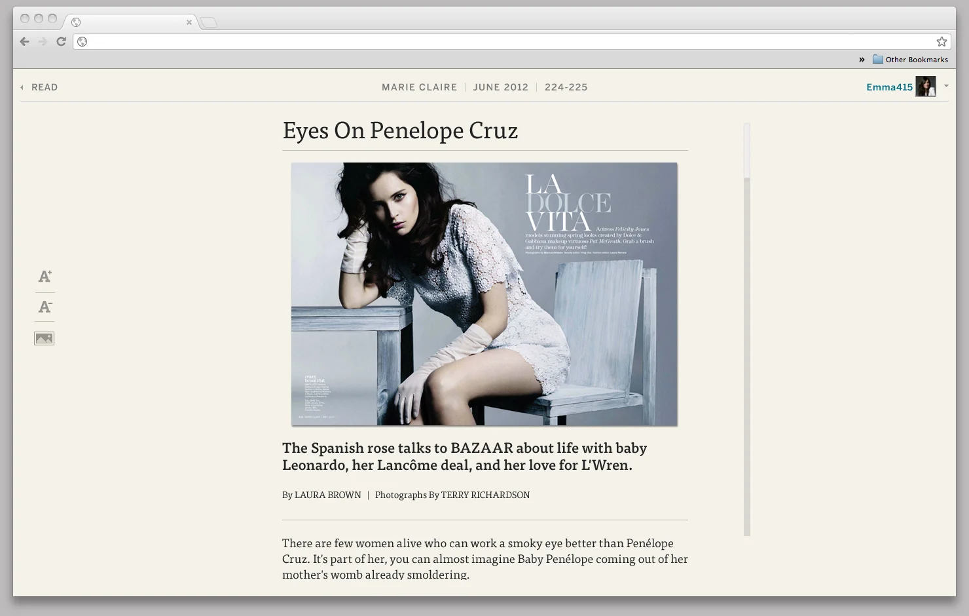The height and width of the screenshot is (616, 969).
Task: Decrease the article font size
Action: coord(45,307)
